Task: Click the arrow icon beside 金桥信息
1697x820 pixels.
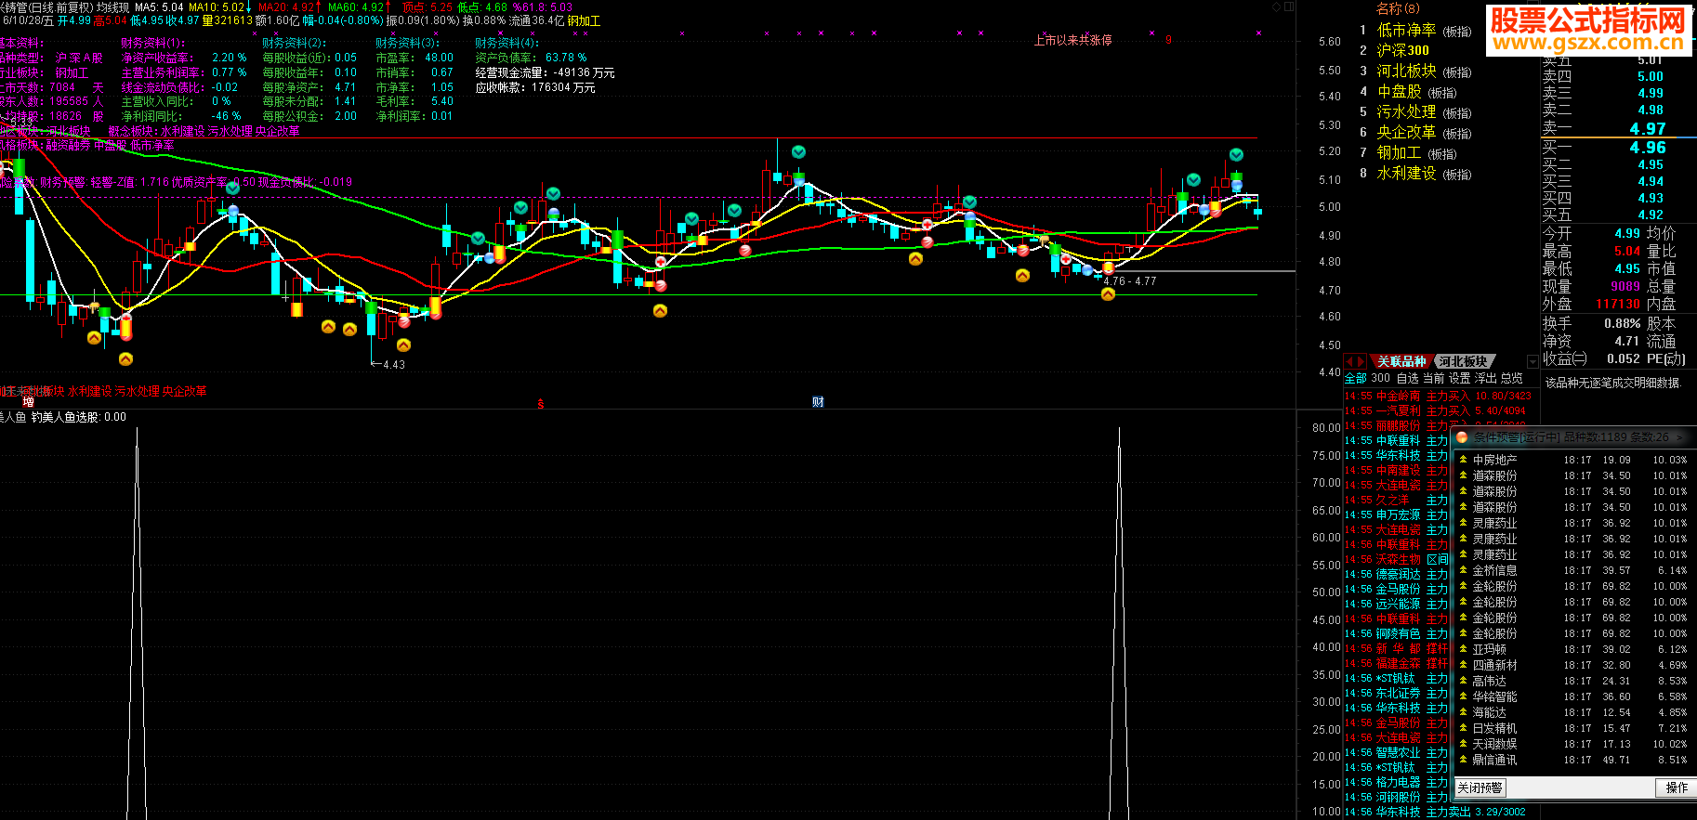Action: point(1463,570)
